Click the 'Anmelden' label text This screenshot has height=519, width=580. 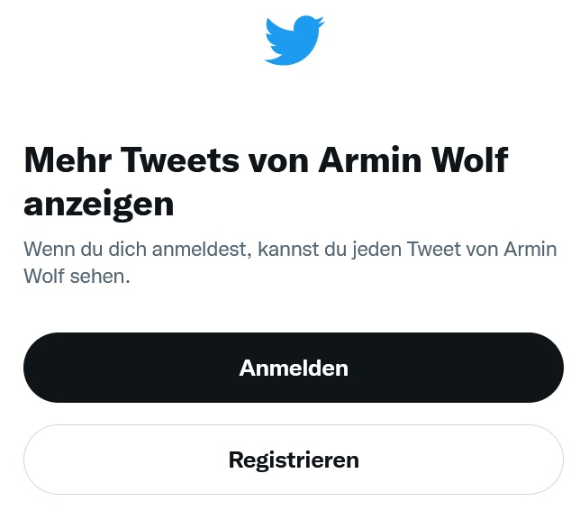294,368
